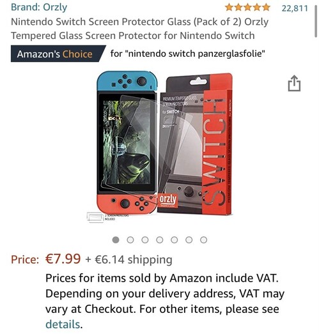Select the seventh image carousel dot

pyautogui.click(x=204, y=240)
